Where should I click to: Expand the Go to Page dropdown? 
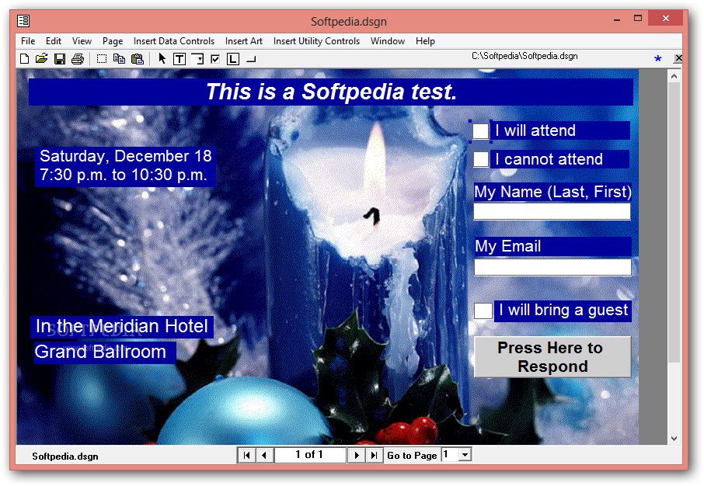pyautogui.click(x=465, y=455)
